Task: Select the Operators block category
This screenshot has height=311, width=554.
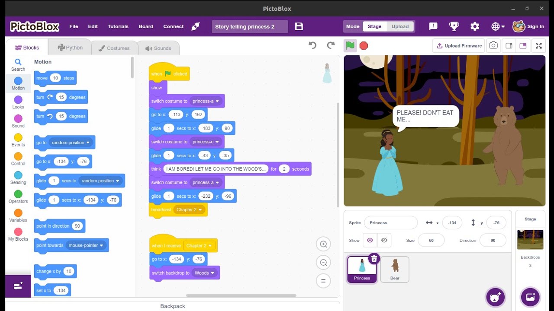Action: pos(18,197)
